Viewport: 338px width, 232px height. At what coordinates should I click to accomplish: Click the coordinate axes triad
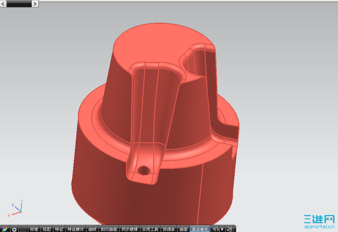coord(16,209)
